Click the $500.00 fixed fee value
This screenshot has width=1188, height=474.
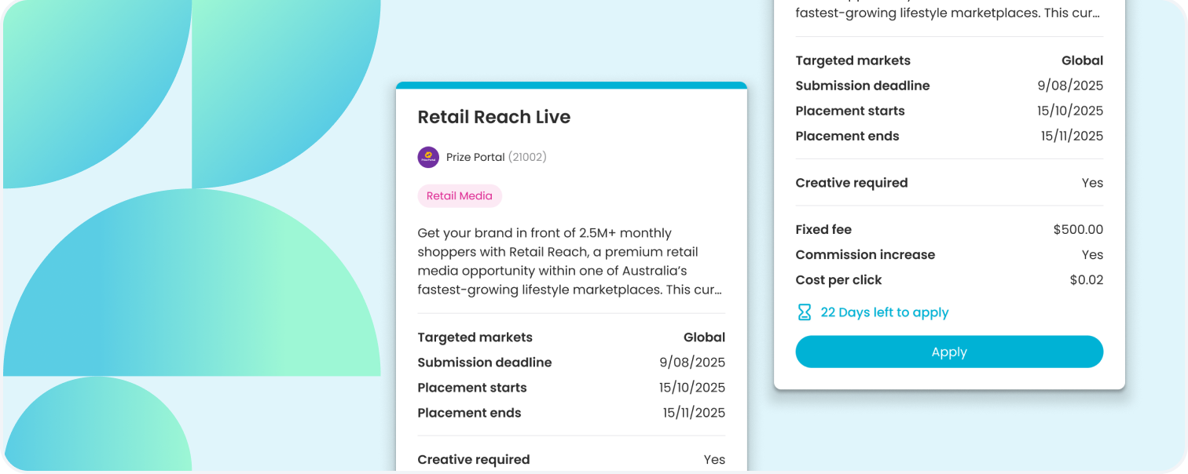(1078, 230)
